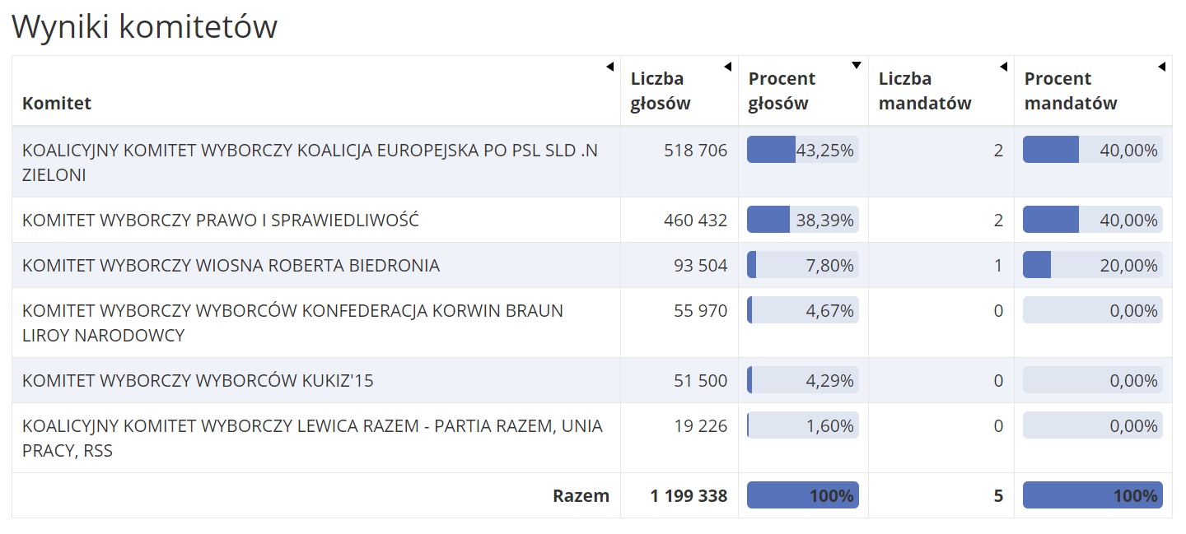Click the 38,39% vote progress bar
Image resolution: width=1186 pixels, height=534 pixels.
coord(802,220)
